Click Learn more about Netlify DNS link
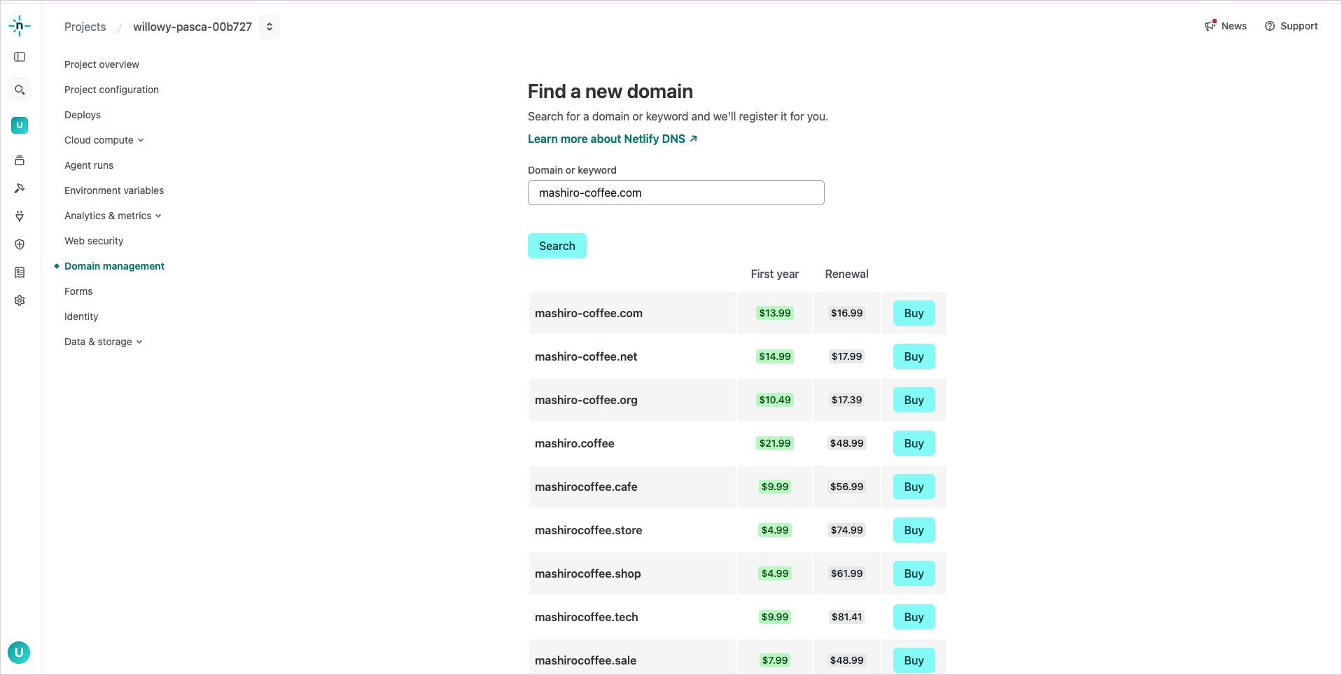1342x675 pixels. (x=613, y=139)
